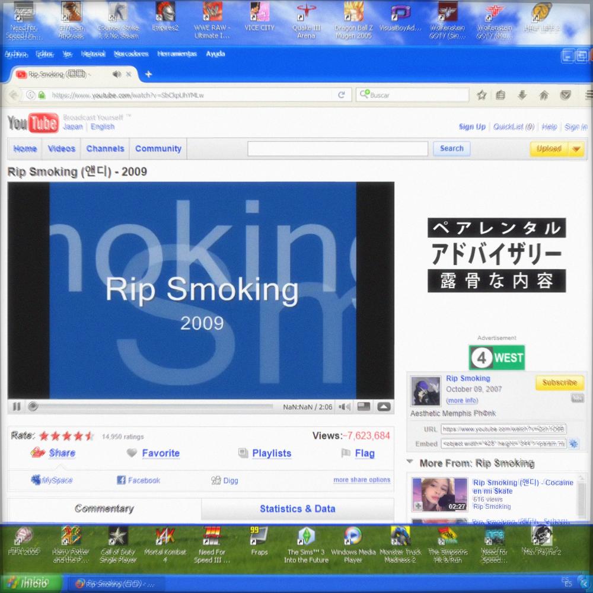The image size is (593, 593).
Task: Click the YouTube Search button
Action: pyautogui.click(x=451, y=149)
